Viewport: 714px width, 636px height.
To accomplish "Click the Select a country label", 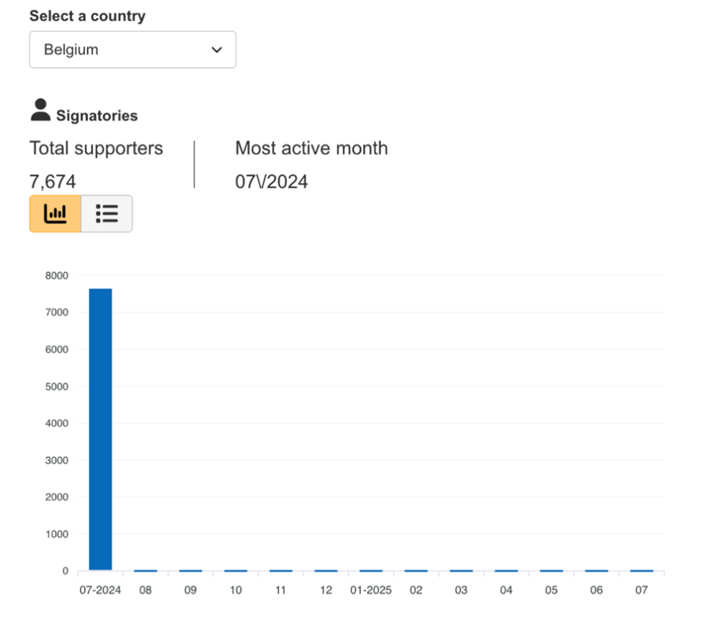I will [86, 16].
